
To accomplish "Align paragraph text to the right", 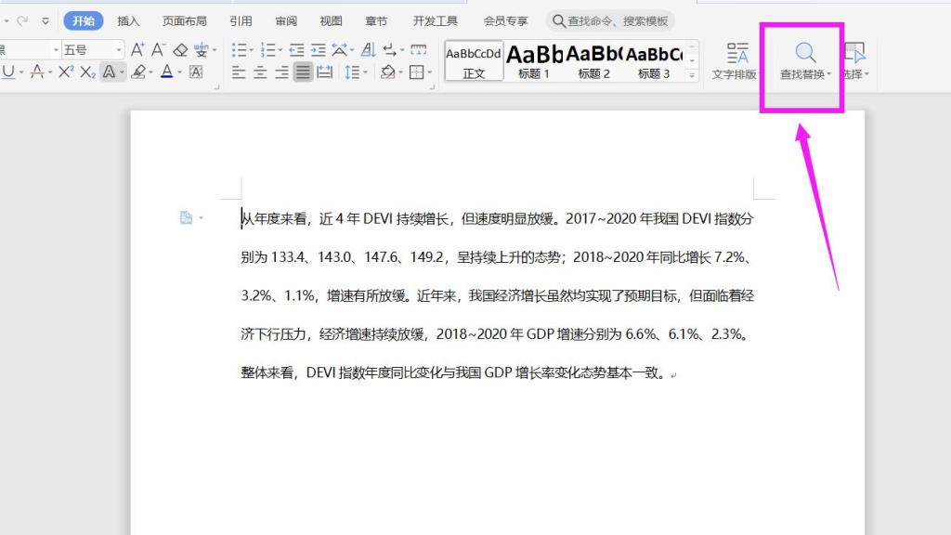I will (x=281, y=72).
